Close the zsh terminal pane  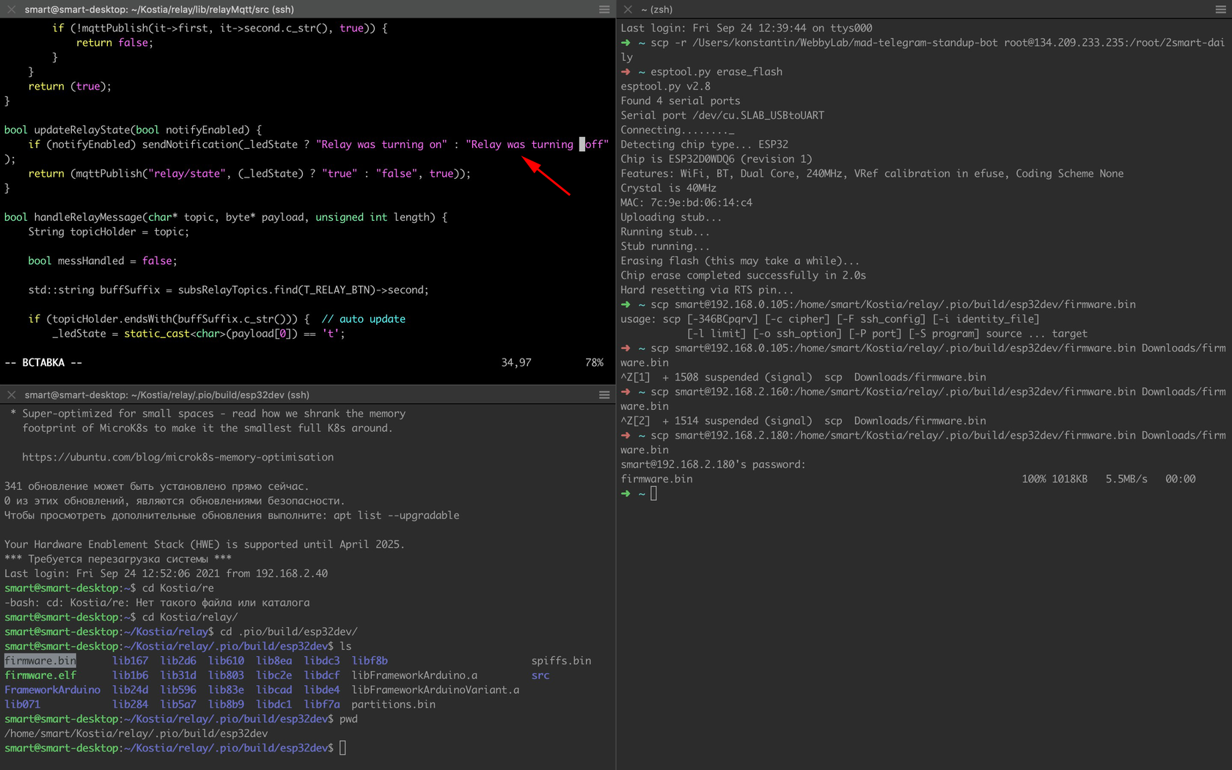(x=628, y=10)
